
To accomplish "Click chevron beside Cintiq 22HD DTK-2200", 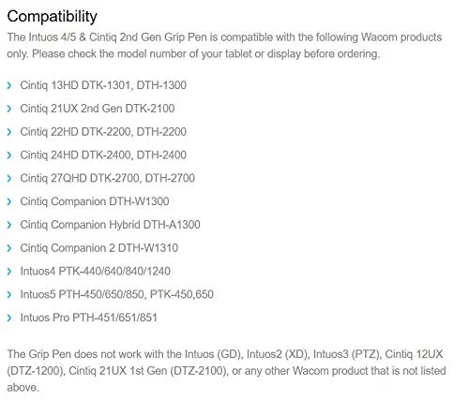I will pyautogui.click(x=9, y=132).
